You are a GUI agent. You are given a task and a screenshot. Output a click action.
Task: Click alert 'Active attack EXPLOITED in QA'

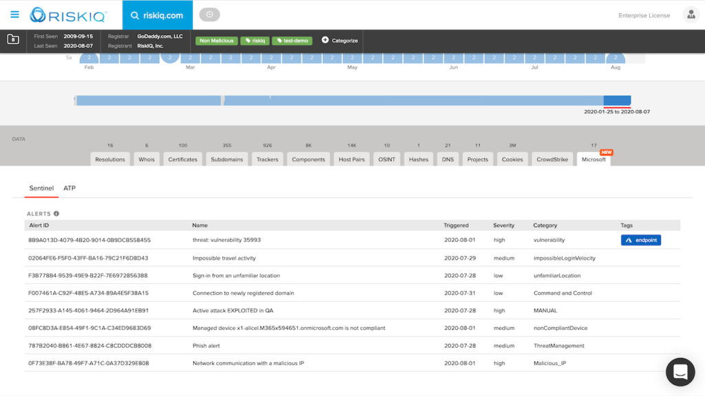coord(233,311)
